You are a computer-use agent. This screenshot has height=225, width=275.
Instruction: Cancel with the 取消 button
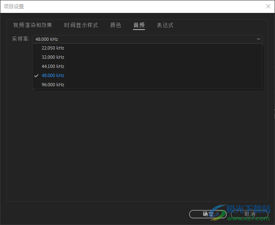click(250, 214)
